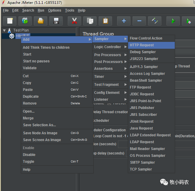Screen dimensions: 195x191
Task: Click Save Selection As... entry
Action: click(56, 125)
